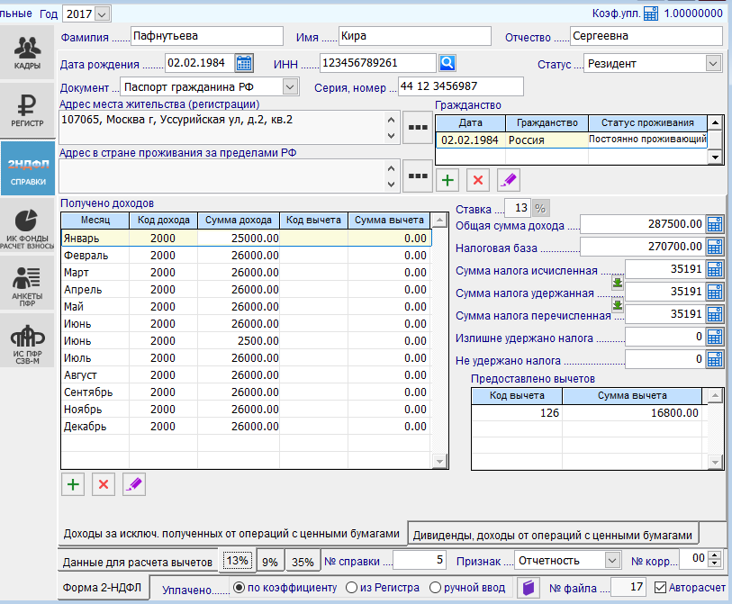
Task: Click the № файла field
Action: pyautogui.click(x=628, y=587)
